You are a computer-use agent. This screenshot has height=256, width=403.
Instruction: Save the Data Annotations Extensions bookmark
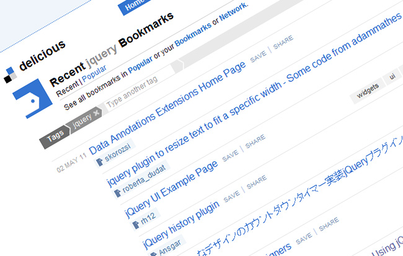[259, 56]
